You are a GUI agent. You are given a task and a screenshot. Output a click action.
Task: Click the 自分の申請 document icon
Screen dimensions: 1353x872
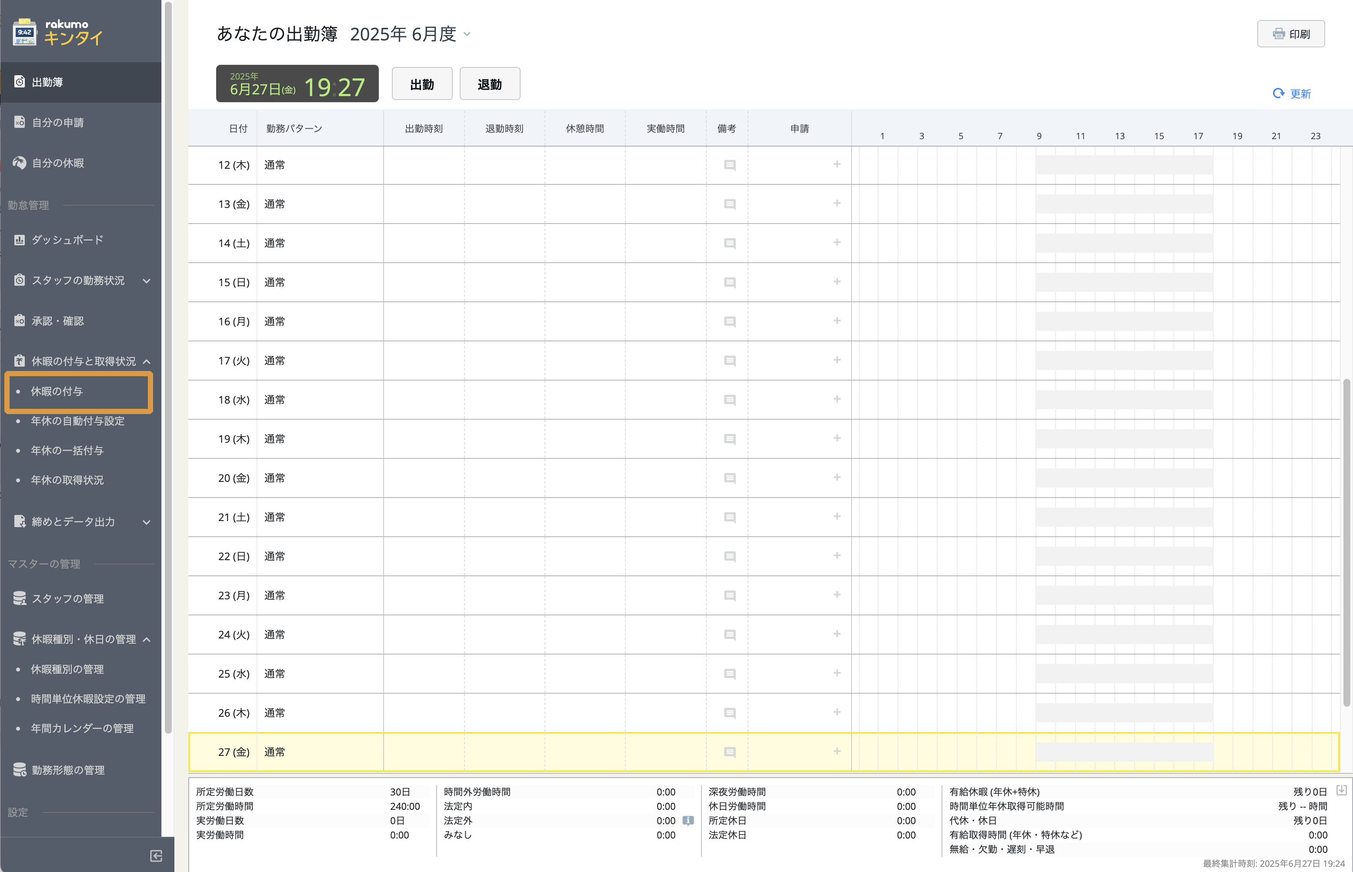(x=19, y=122)
